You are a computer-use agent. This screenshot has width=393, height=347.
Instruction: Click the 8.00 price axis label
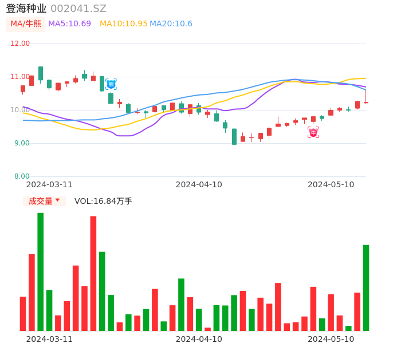click(22, 176)
